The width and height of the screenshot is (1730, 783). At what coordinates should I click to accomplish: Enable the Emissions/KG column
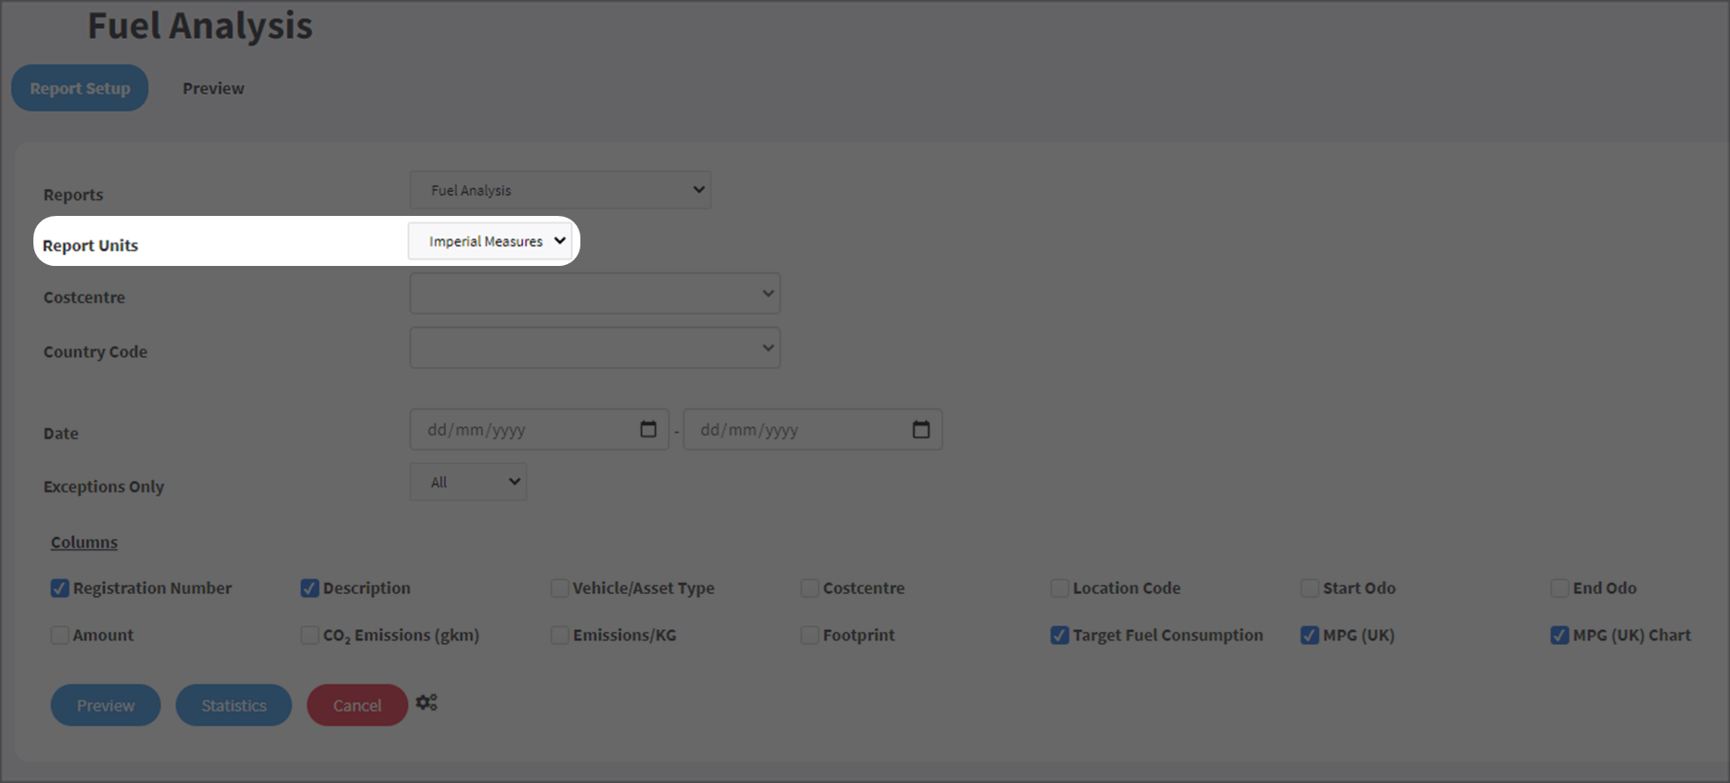coord(560,635)
